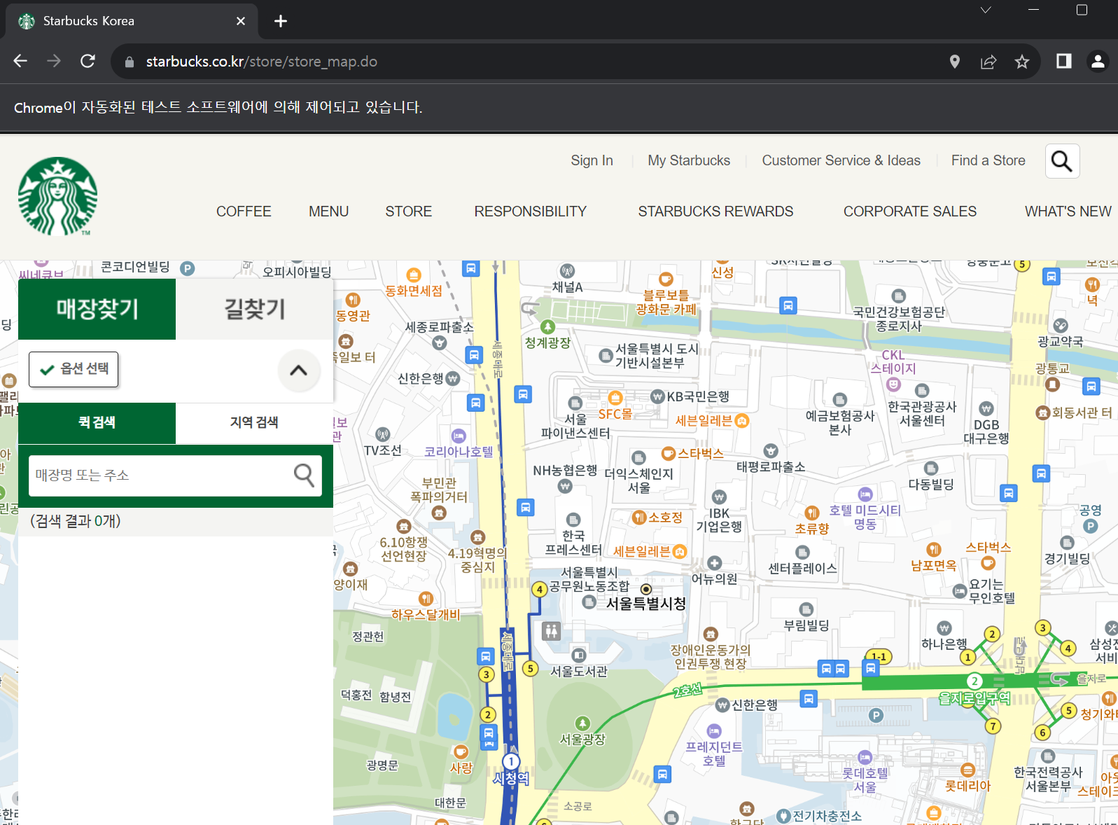Click the 을지로입구역 subway station marker
Viewport: 1118px width, 825px height.
point(974,681)
